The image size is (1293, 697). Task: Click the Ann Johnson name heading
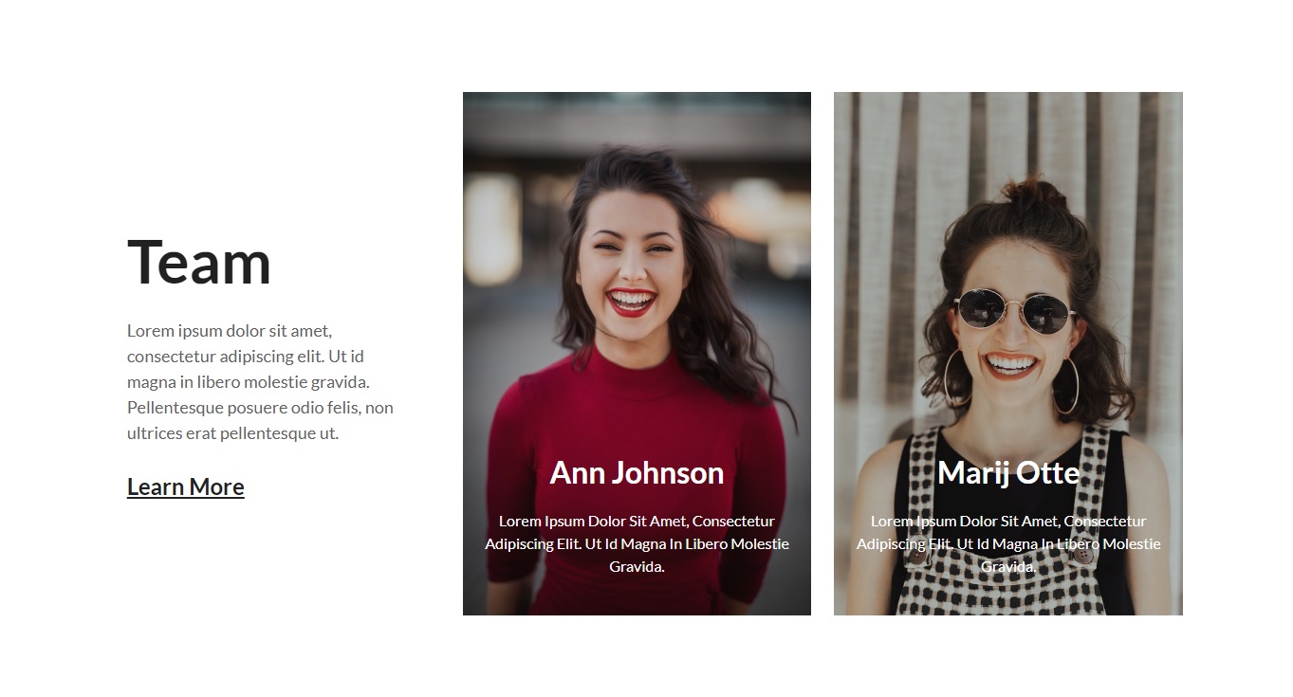point(637,472)
